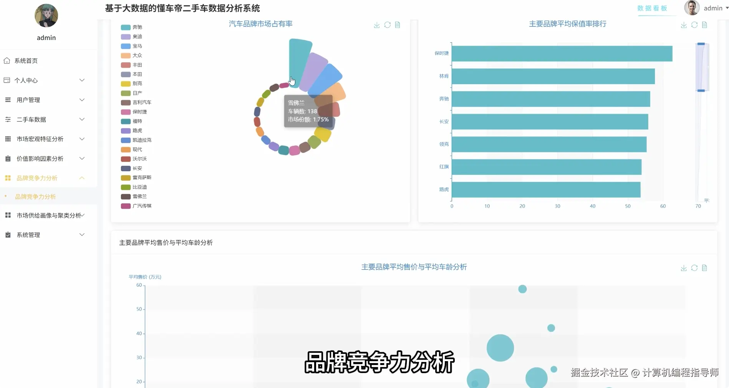This screenshot has height=388, width=729.
Task: Open 系统管理 menu label
Action: [28, 235]
